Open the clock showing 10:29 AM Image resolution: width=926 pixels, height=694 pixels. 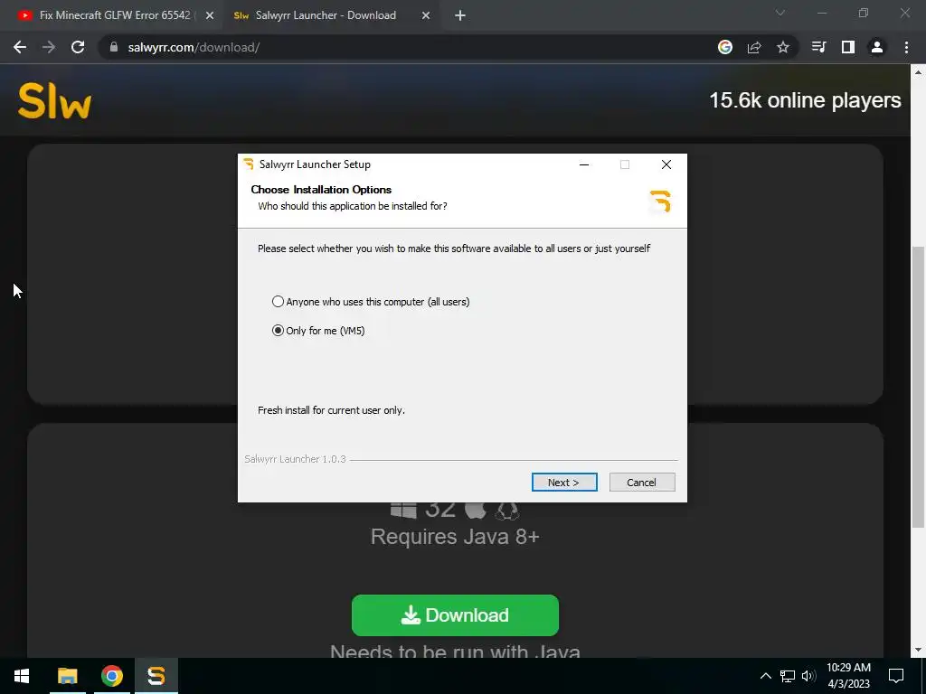click(848, 676)
